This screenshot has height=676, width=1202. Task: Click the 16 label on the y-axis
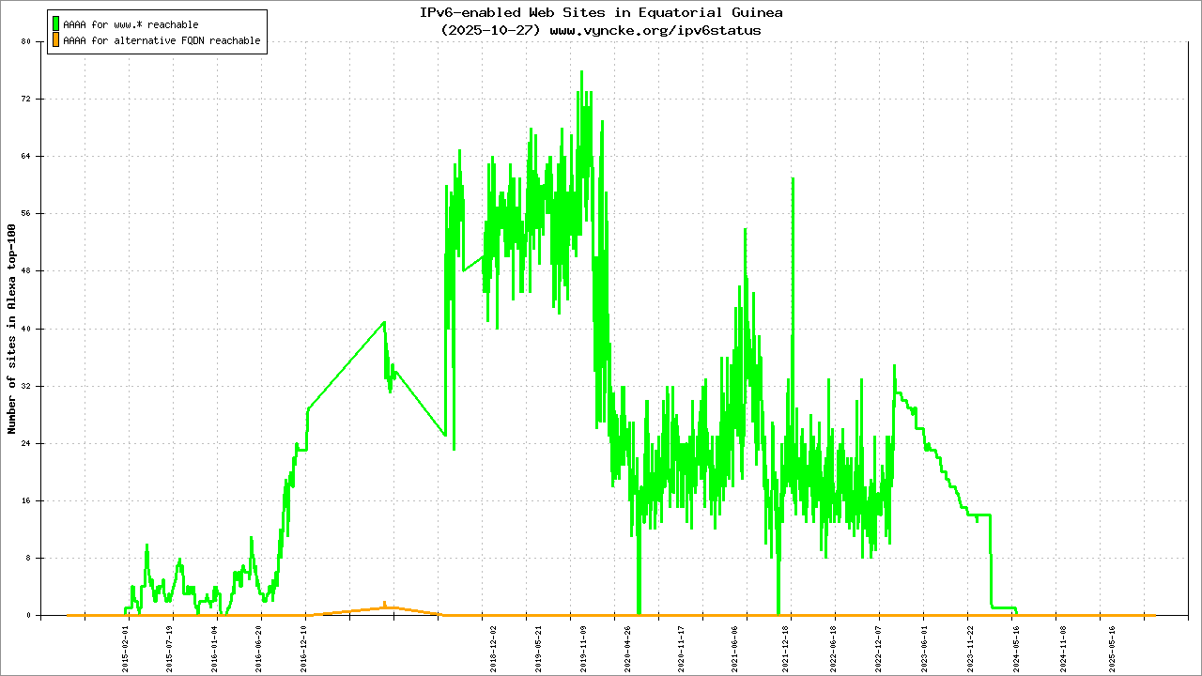26,500
